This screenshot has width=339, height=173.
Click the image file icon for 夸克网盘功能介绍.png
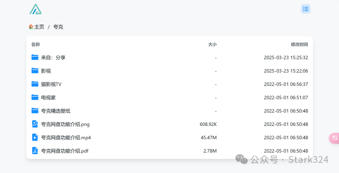click(35, 124)
